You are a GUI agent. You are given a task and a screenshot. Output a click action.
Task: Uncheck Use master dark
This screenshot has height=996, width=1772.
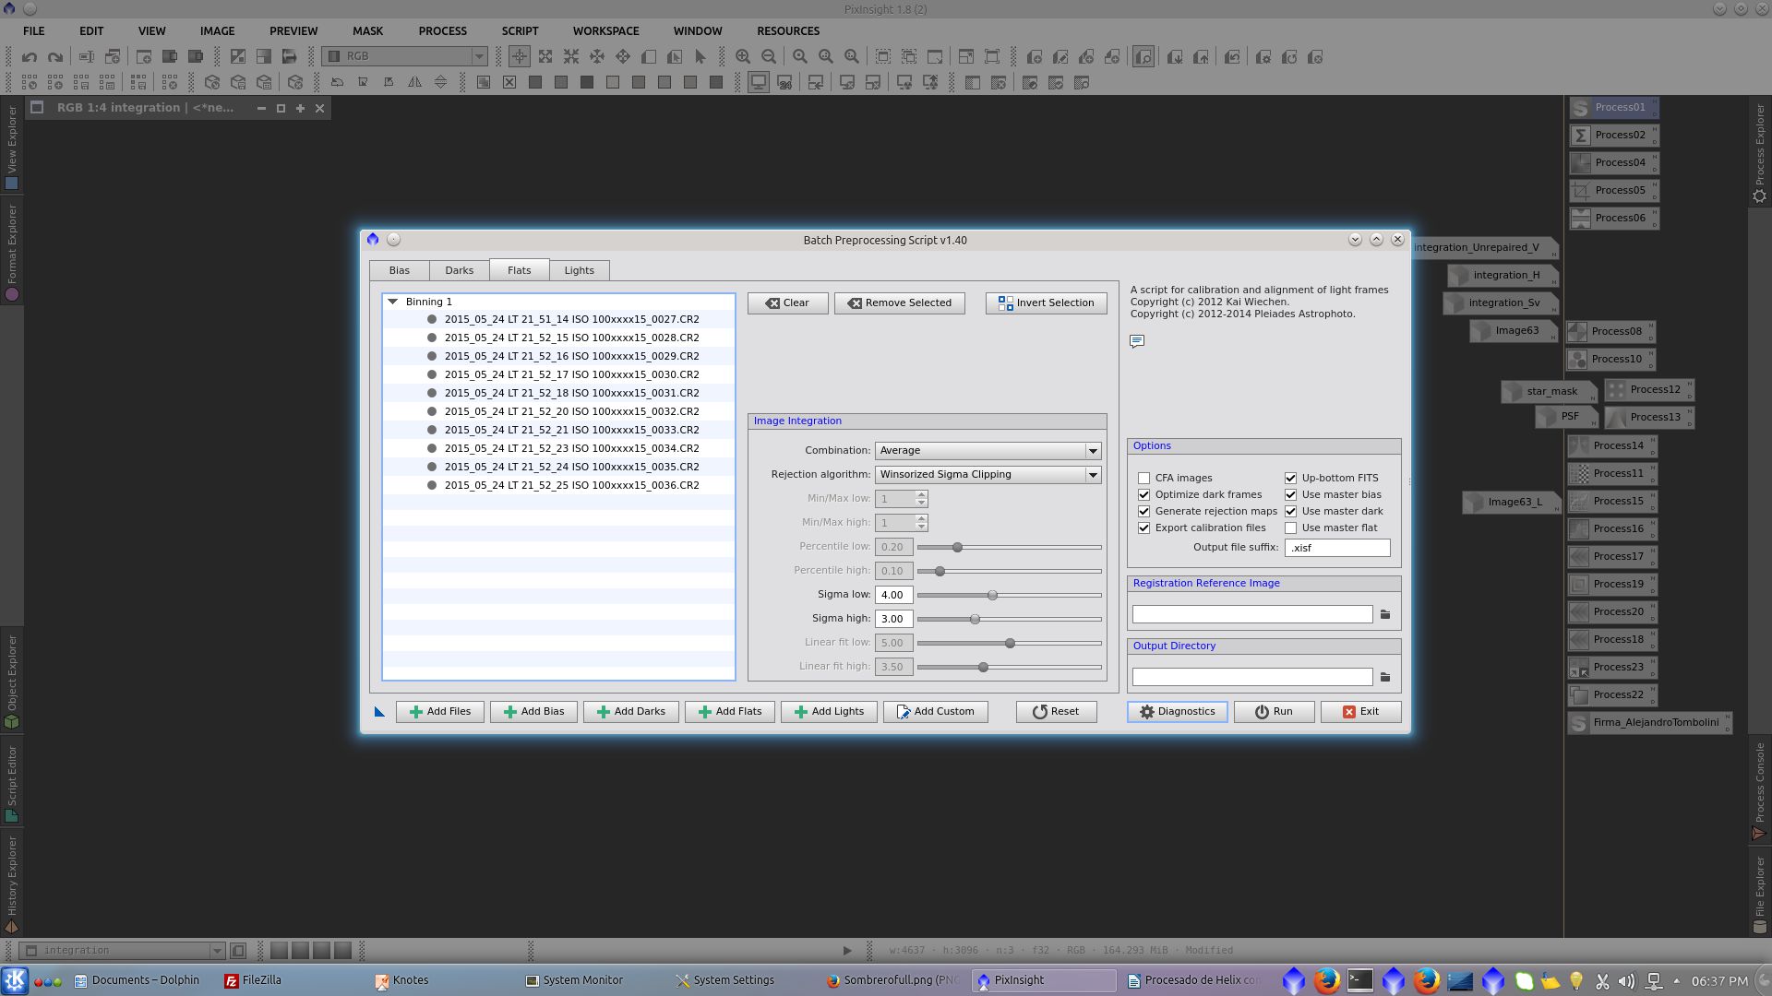1291,512
